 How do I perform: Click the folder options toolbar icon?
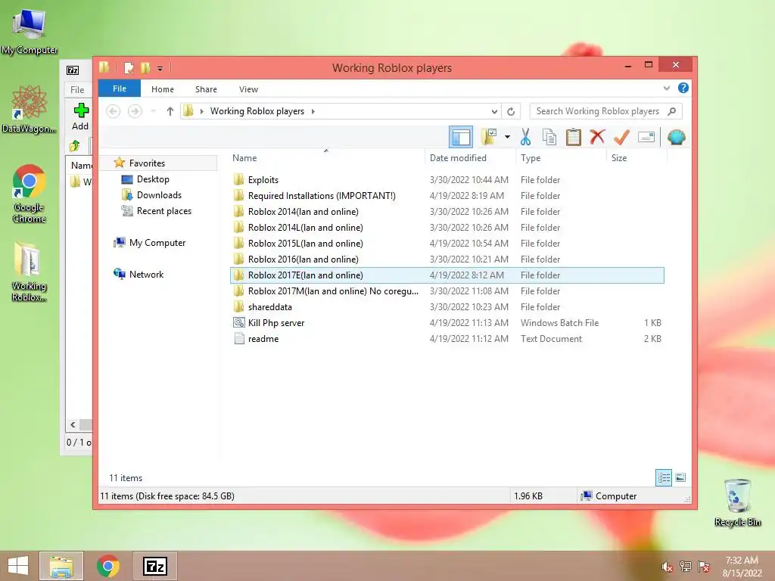488,137
